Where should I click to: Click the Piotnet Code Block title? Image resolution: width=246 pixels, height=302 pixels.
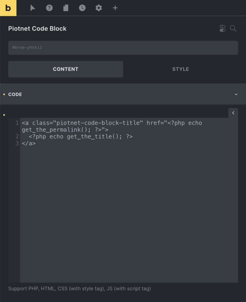point(37,29)
